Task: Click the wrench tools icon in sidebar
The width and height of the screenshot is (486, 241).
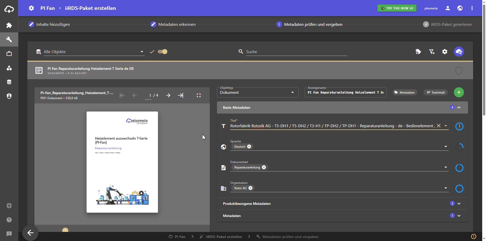Action: click(9, 39)
